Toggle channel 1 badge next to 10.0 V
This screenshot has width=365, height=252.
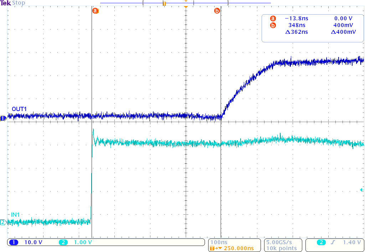14,242
